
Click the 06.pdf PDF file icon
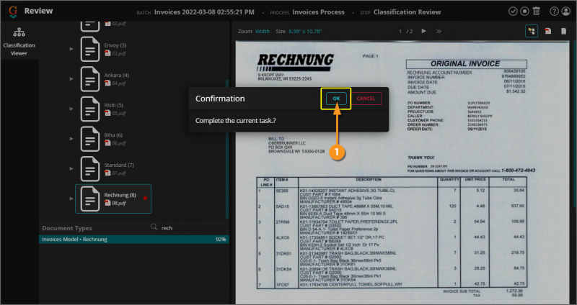[107, 143]
